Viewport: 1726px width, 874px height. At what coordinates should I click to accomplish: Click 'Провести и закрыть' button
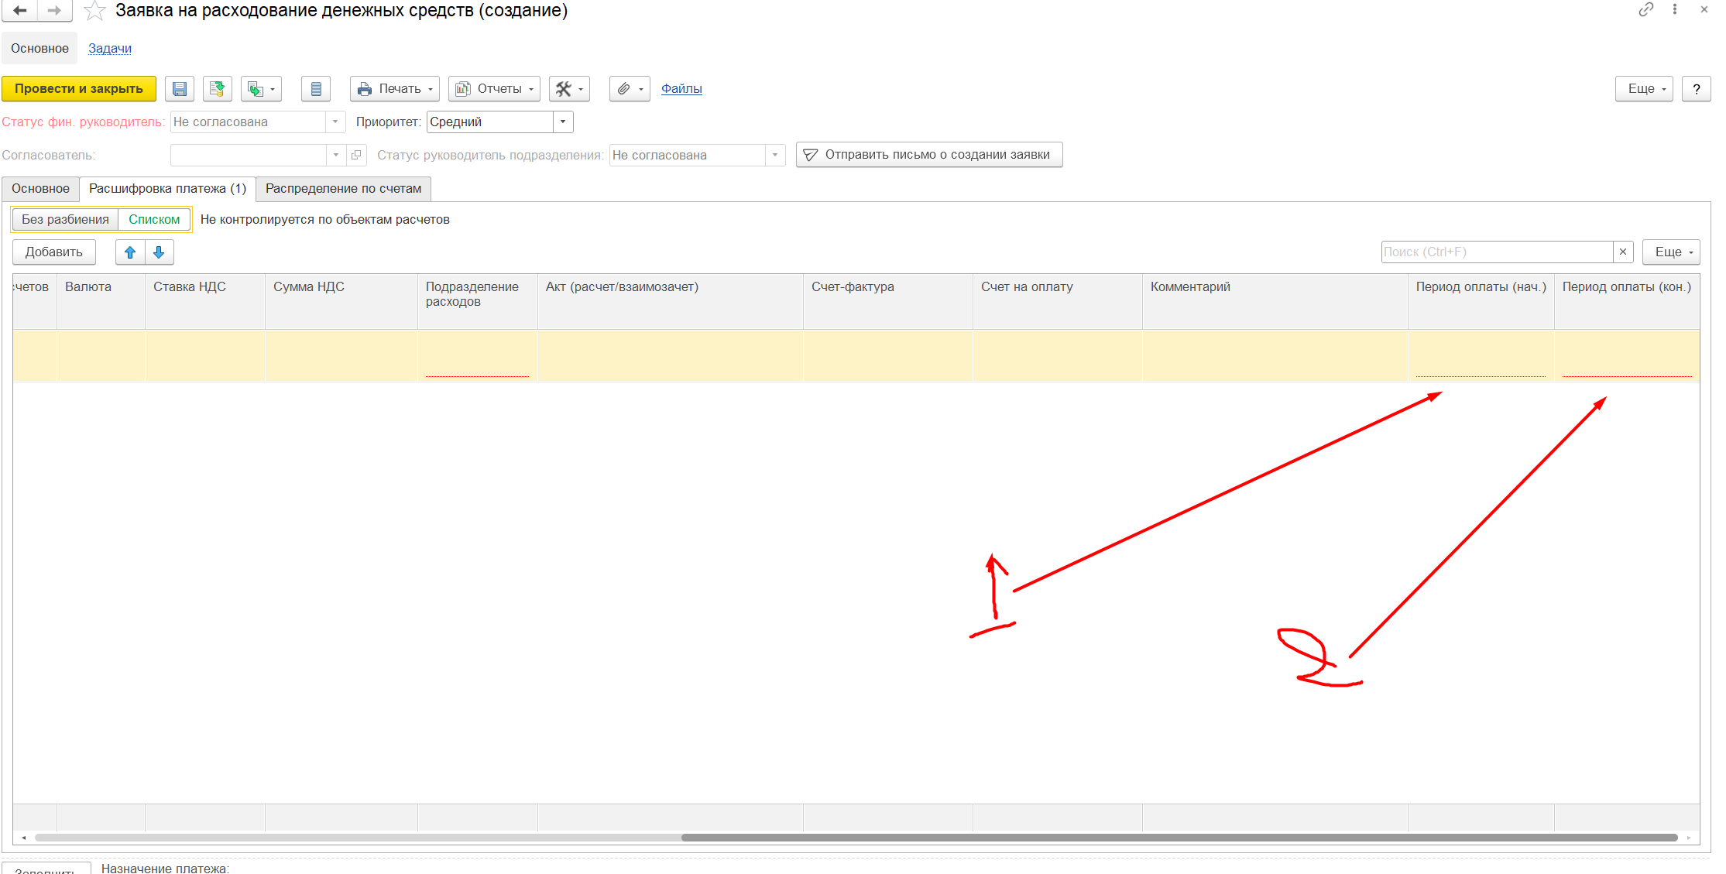pos(79,89)
